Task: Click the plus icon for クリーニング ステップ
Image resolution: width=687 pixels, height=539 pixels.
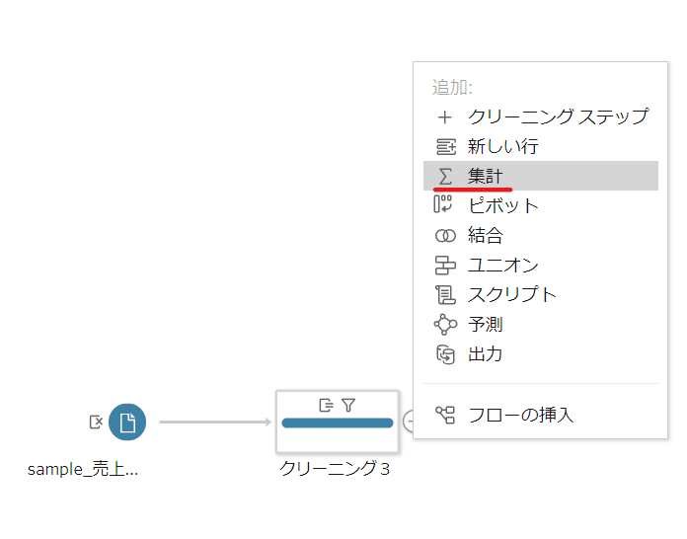Action: (x=445, y=116)
